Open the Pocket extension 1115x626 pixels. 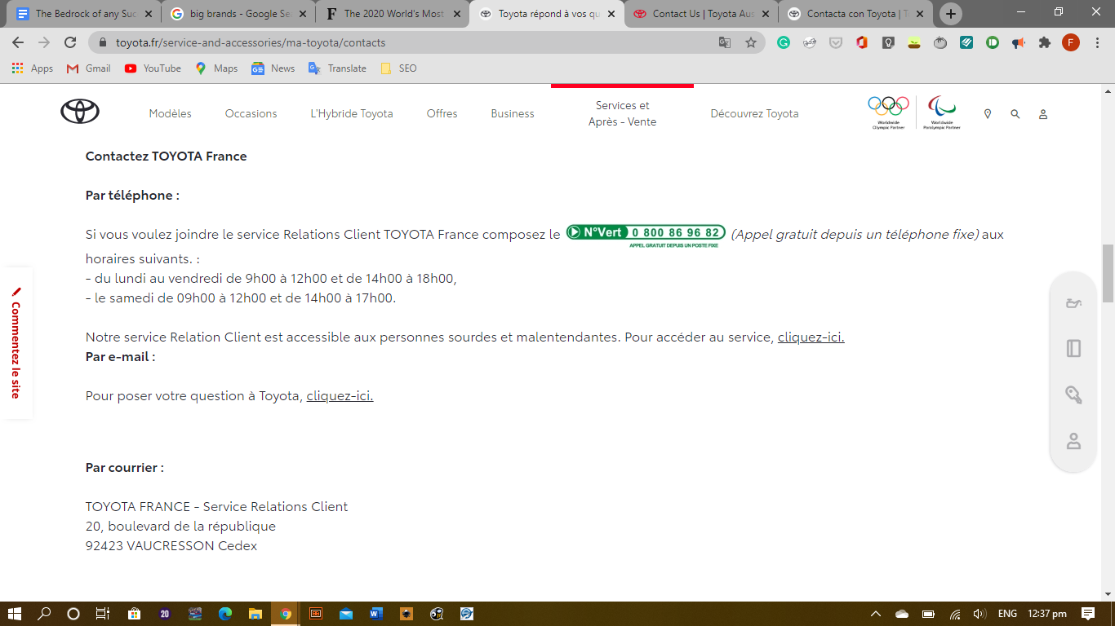[836, 42]
